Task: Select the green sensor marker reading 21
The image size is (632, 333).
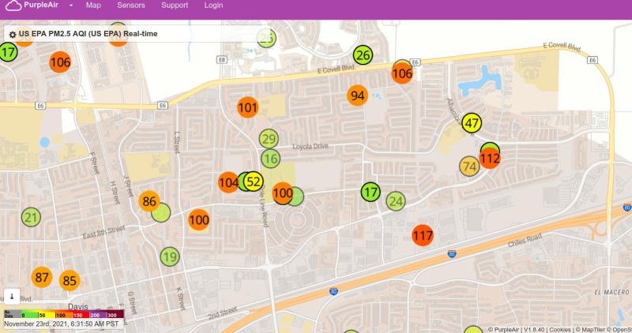Action: click(x=31, y=217)
